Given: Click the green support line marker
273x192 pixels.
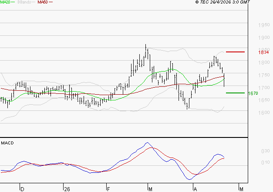Looking at the screenshot, I should pyautogui.click(x=235, y=93).
